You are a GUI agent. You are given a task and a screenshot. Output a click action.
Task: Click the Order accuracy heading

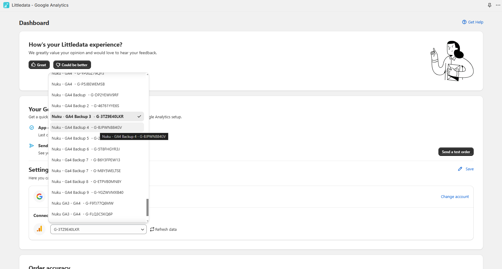click(49, 267)
